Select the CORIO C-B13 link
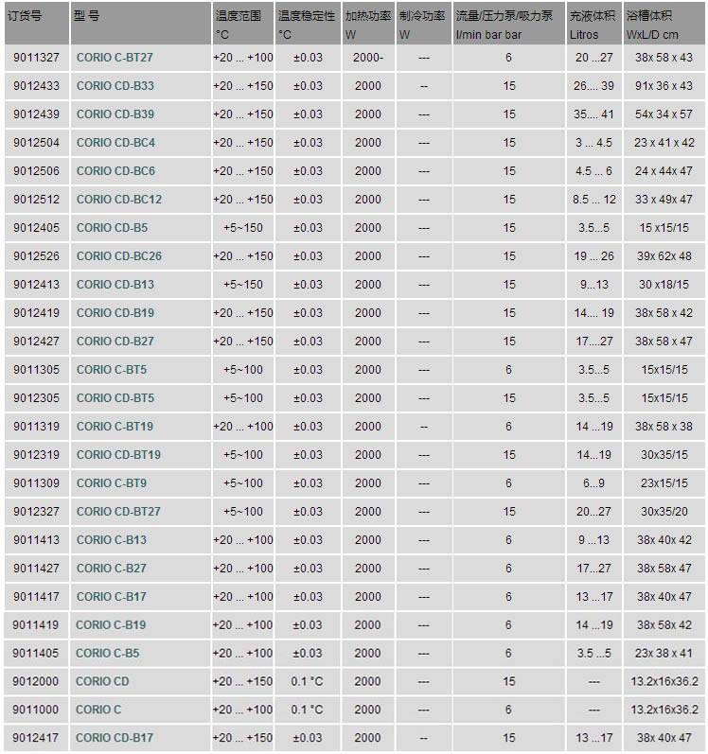The height and width of the screenshot is (754, 708). click(112, 540)
